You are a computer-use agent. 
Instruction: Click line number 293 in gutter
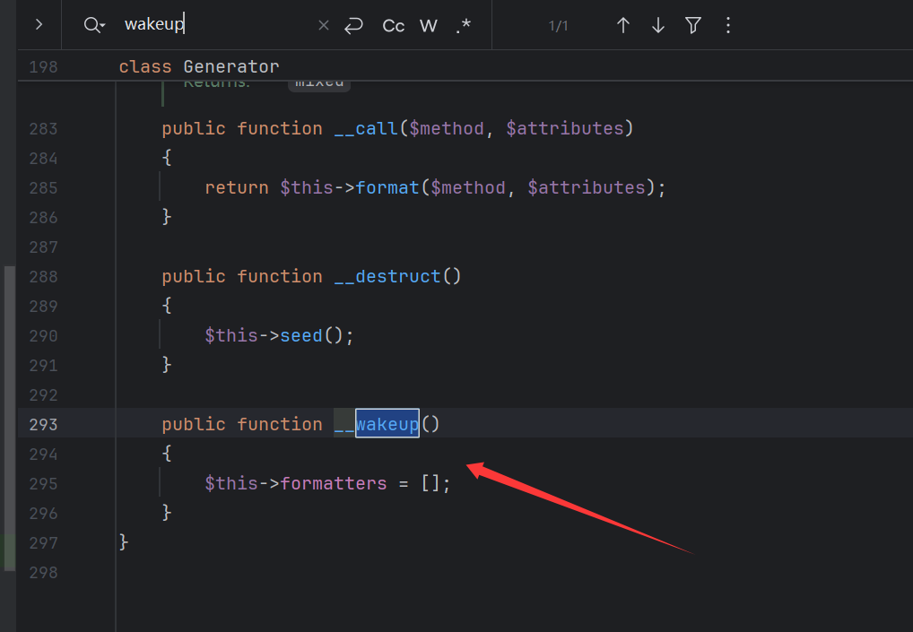point(43,424)
